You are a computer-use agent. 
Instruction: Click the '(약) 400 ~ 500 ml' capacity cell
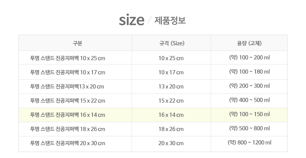[x=249, y=100]
